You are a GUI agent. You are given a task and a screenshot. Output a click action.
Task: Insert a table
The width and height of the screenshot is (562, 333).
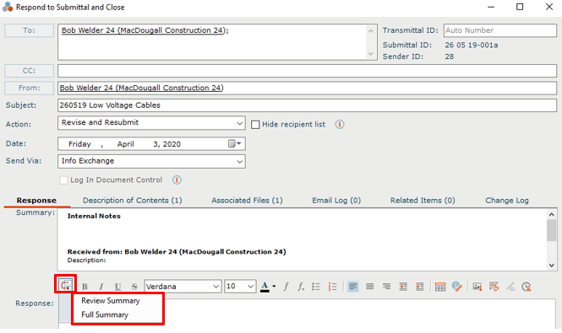coord(440,287)
